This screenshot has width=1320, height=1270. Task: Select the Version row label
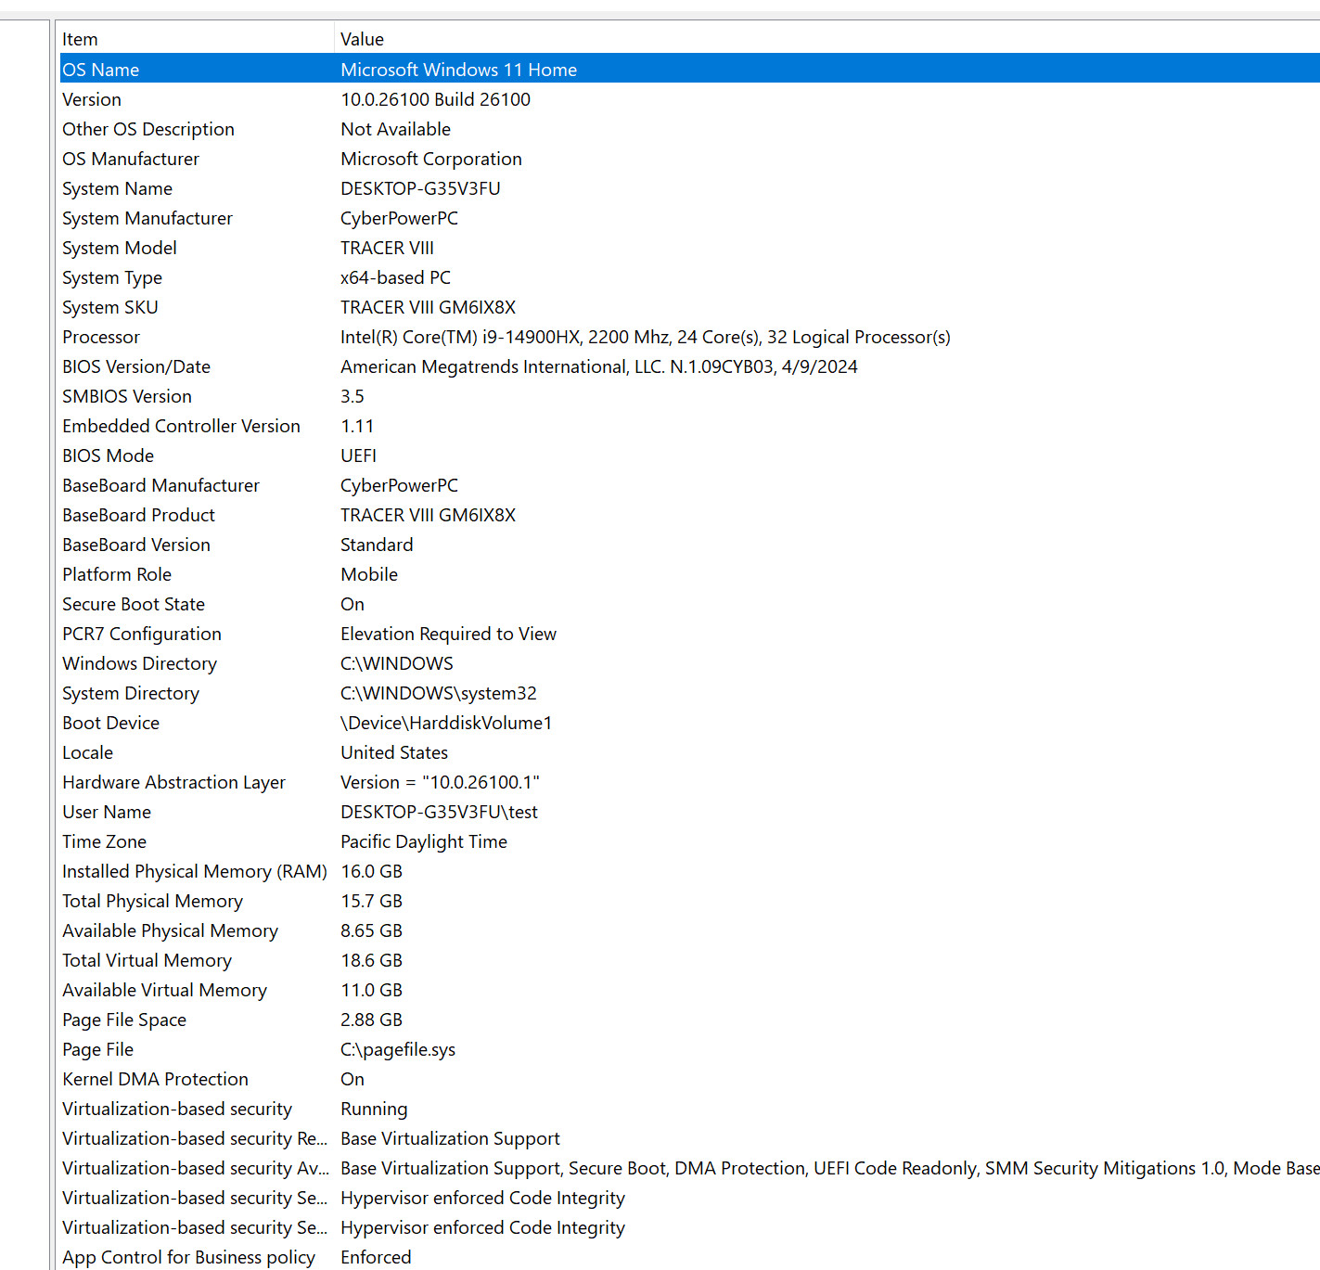pos(92,99)
